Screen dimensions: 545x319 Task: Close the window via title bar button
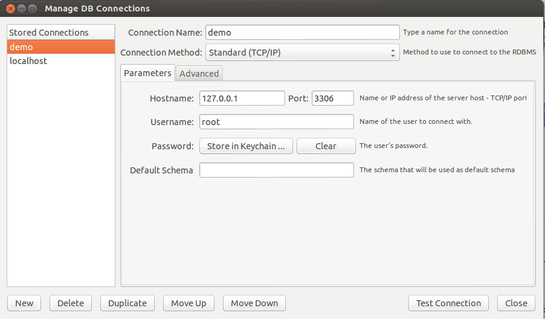point(11,8)
